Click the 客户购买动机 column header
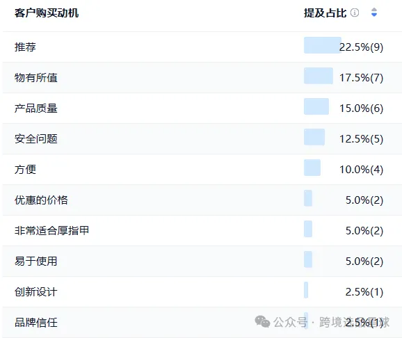The height and width of the screenshot is (338, 402). 47,13
